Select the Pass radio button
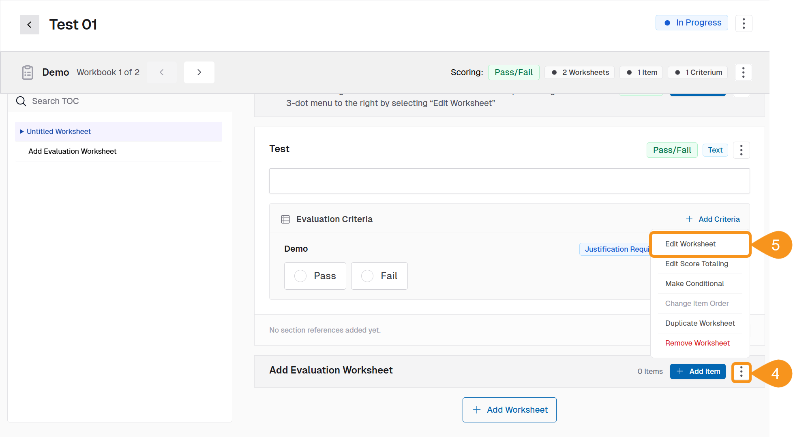The image size is (793, 437). click(x=300, y=276)
